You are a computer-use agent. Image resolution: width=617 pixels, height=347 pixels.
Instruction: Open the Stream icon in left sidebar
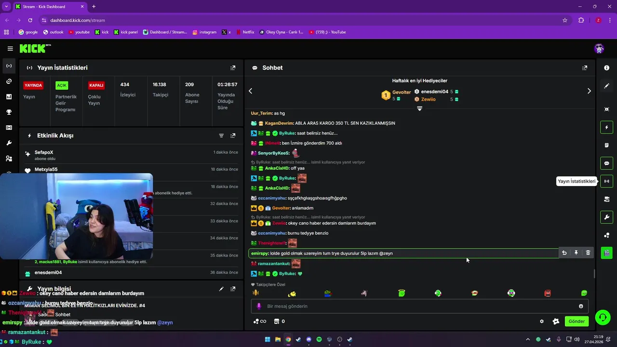(9, 66)
